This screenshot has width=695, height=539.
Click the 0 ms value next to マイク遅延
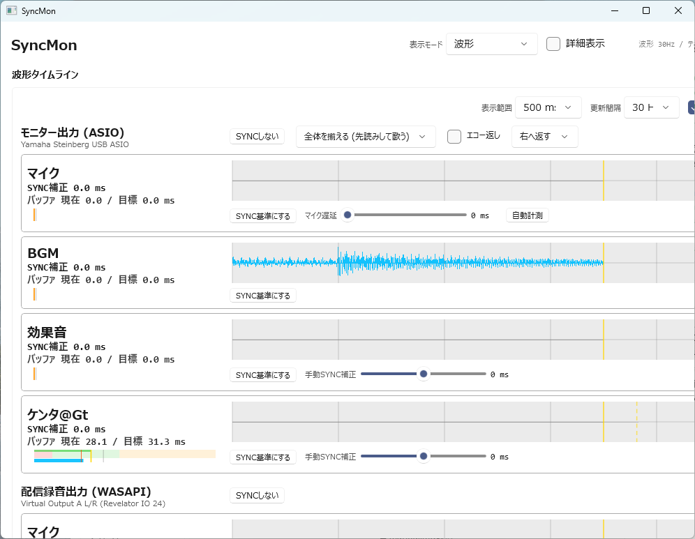click(480, 215)
